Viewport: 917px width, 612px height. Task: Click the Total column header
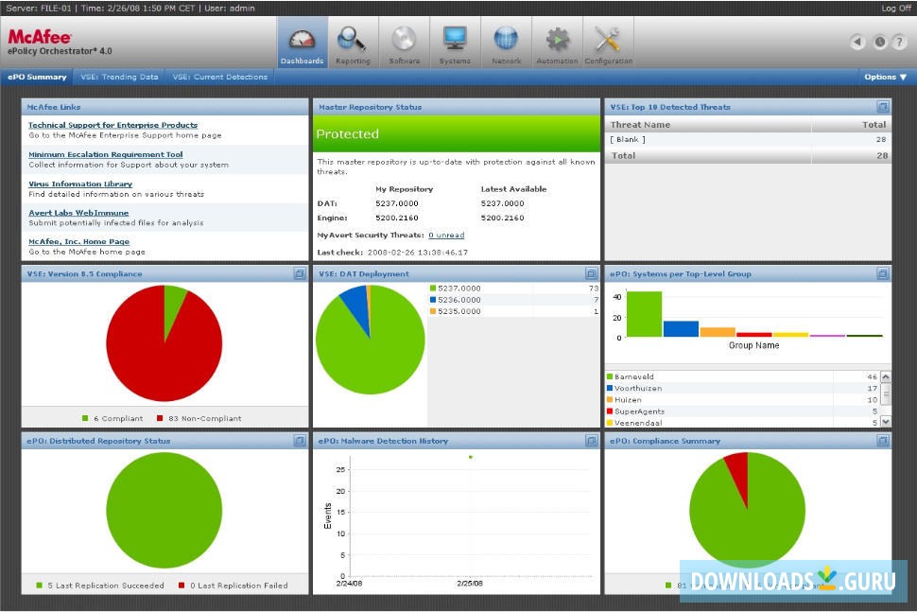click(x=852, y=125)
